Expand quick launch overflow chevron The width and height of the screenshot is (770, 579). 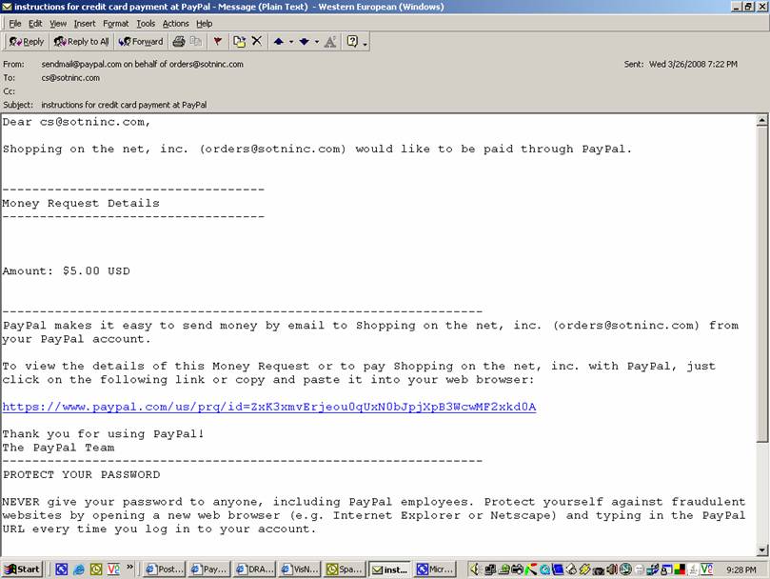click(129, 568)
